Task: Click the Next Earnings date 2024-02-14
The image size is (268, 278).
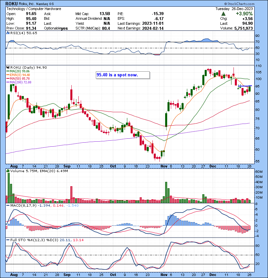Action: [153, 28]
